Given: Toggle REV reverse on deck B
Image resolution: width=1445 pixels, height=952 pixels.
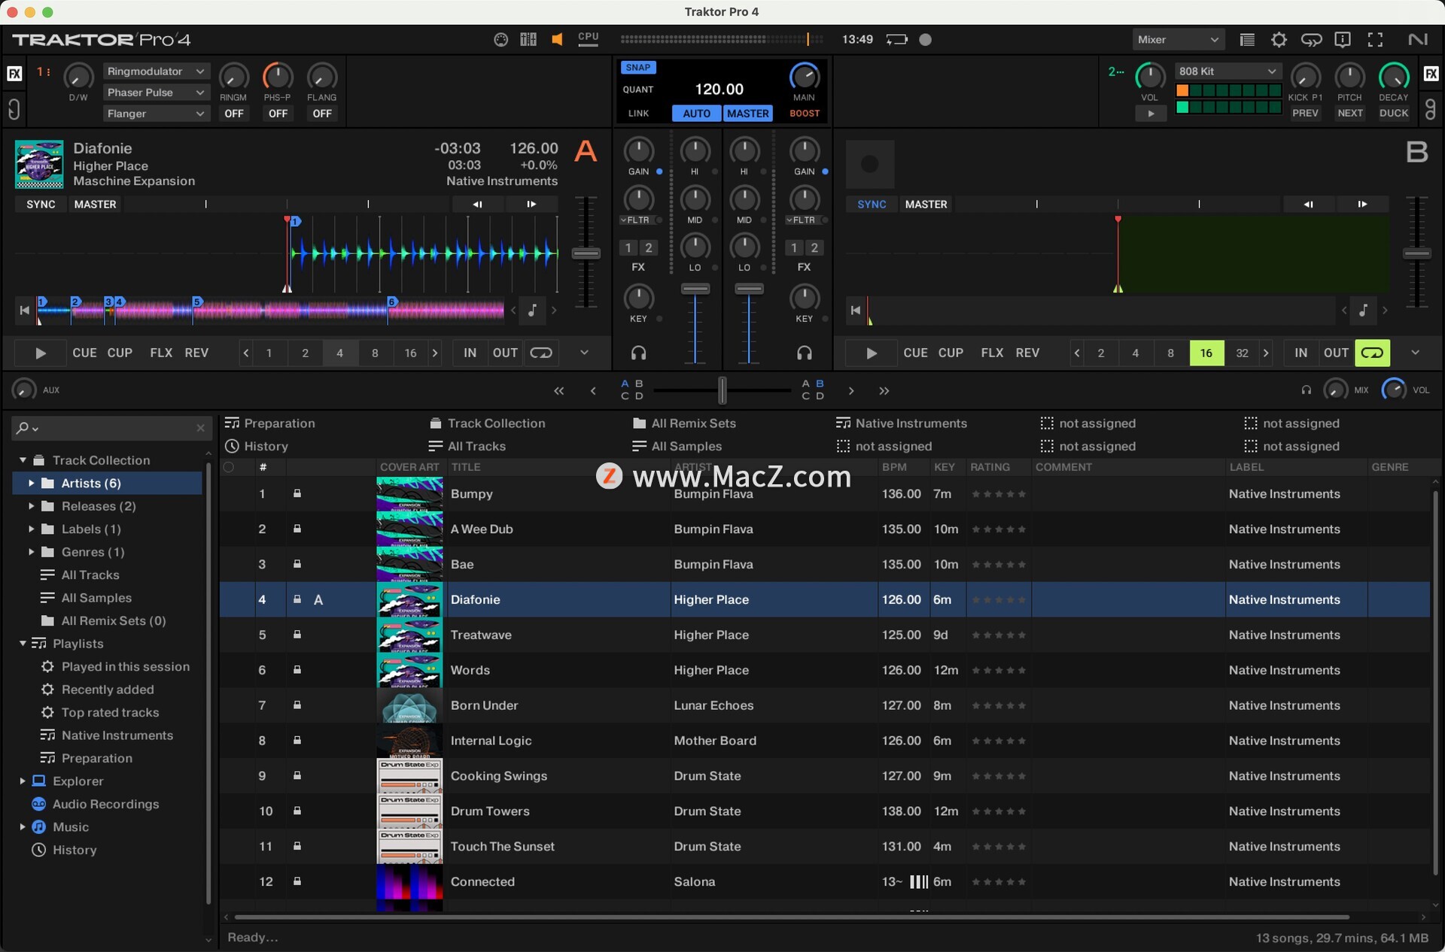Looking at the screenshot, I should click(1027, 353).
